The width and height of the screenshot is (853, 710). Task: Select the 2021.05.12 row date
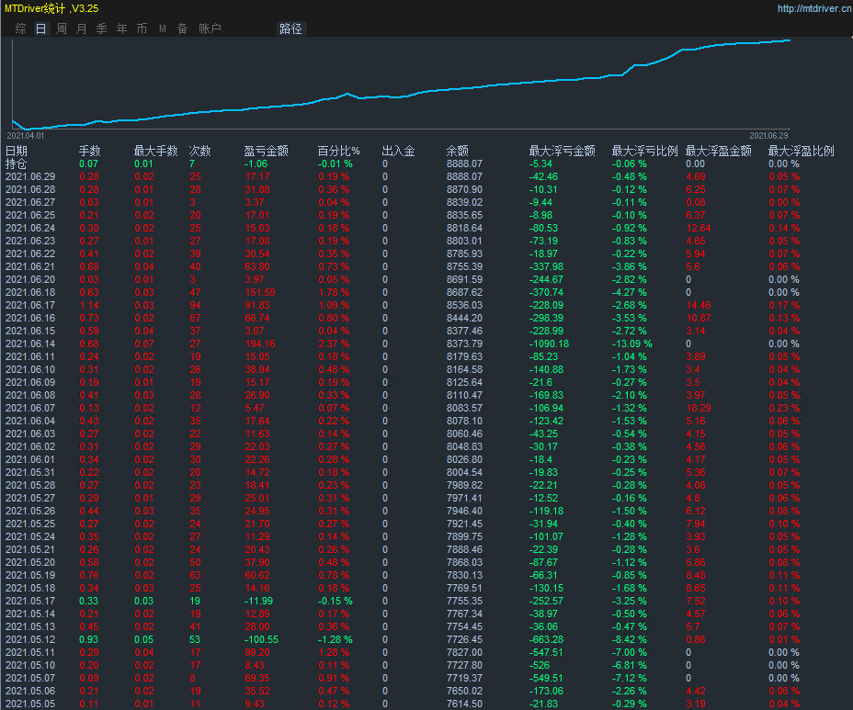click(29, 639)
